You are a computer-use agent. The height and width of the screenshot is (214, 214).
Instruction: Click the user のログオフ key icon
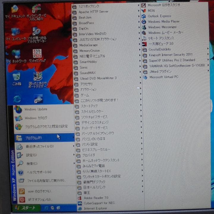(x=22, y=191)
